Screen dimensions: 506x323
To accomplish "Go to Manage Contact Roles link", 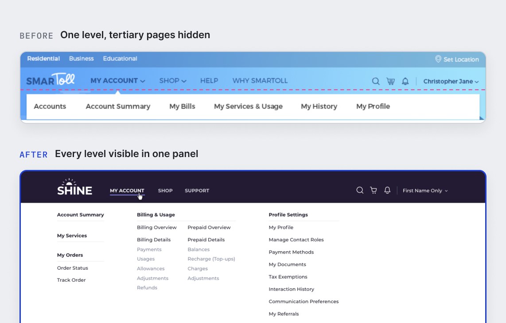I will click(296, 240).
